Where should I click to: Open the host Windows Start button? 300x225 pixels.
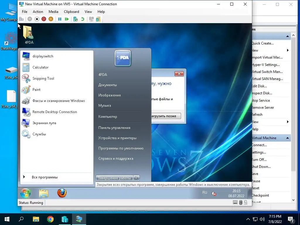coord(7,219)
